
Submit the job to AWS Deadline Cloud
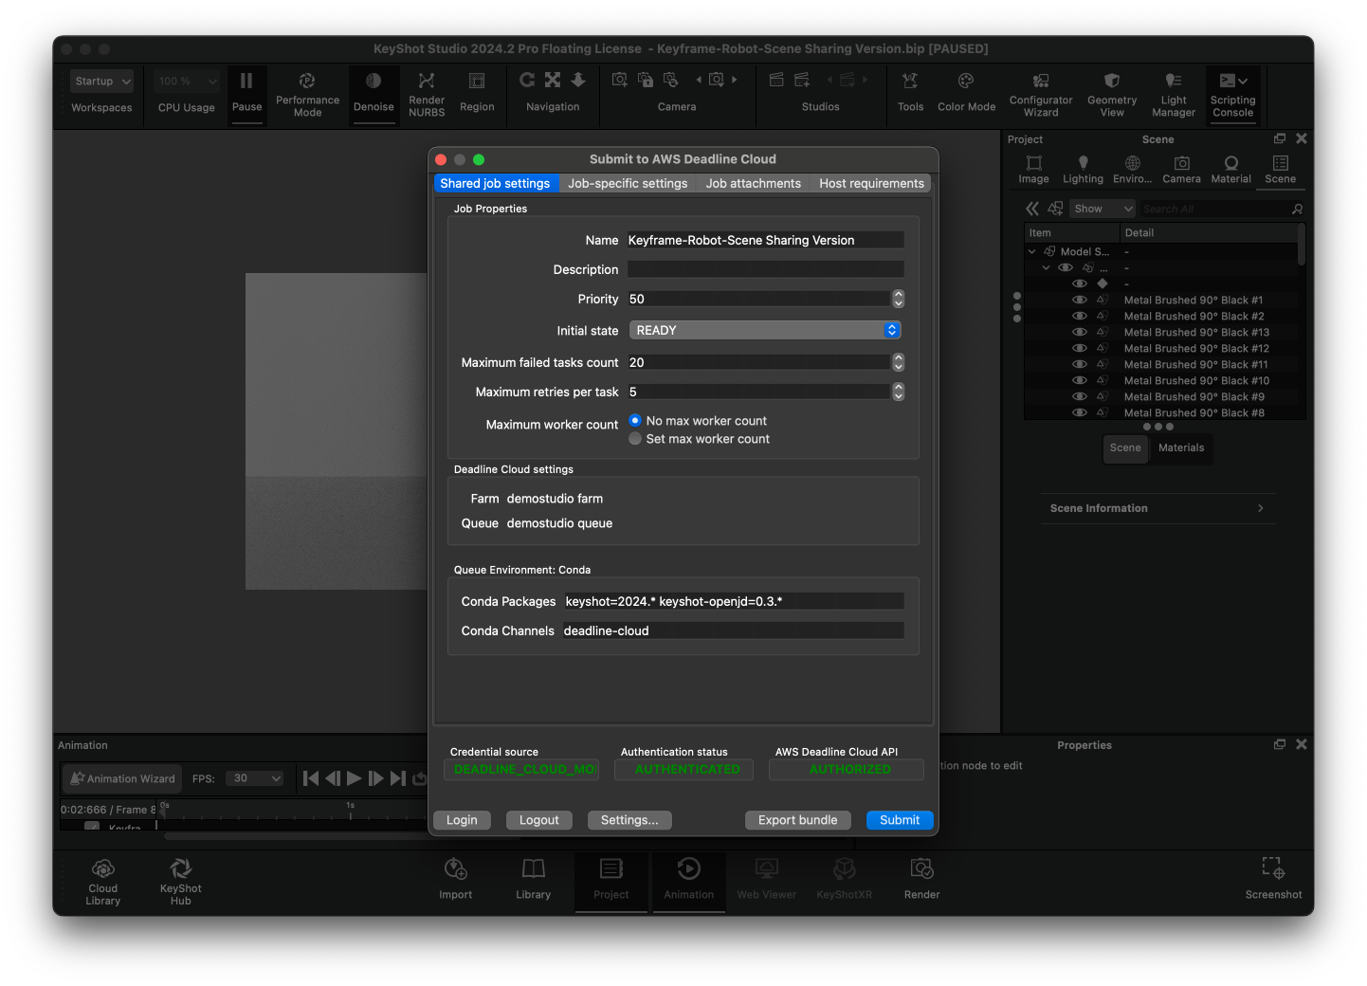(899, 820)
